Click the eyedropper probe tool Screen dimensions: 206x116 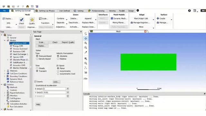[86, 52]
